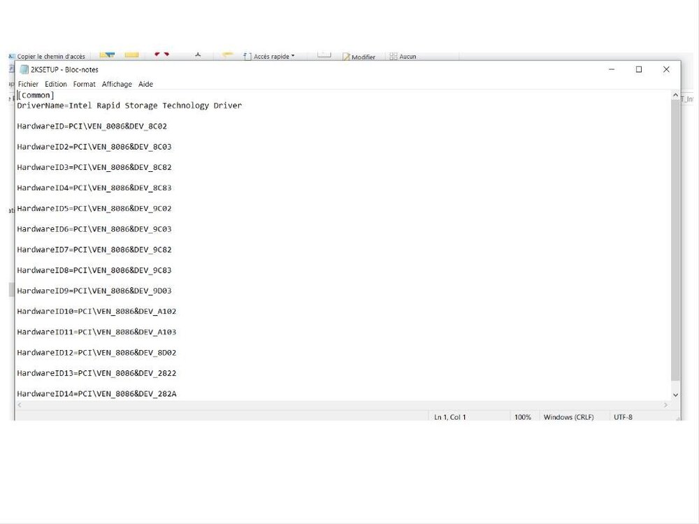
Task: Click vertical scrollbar up arrow
Action: tap(675, 95)
